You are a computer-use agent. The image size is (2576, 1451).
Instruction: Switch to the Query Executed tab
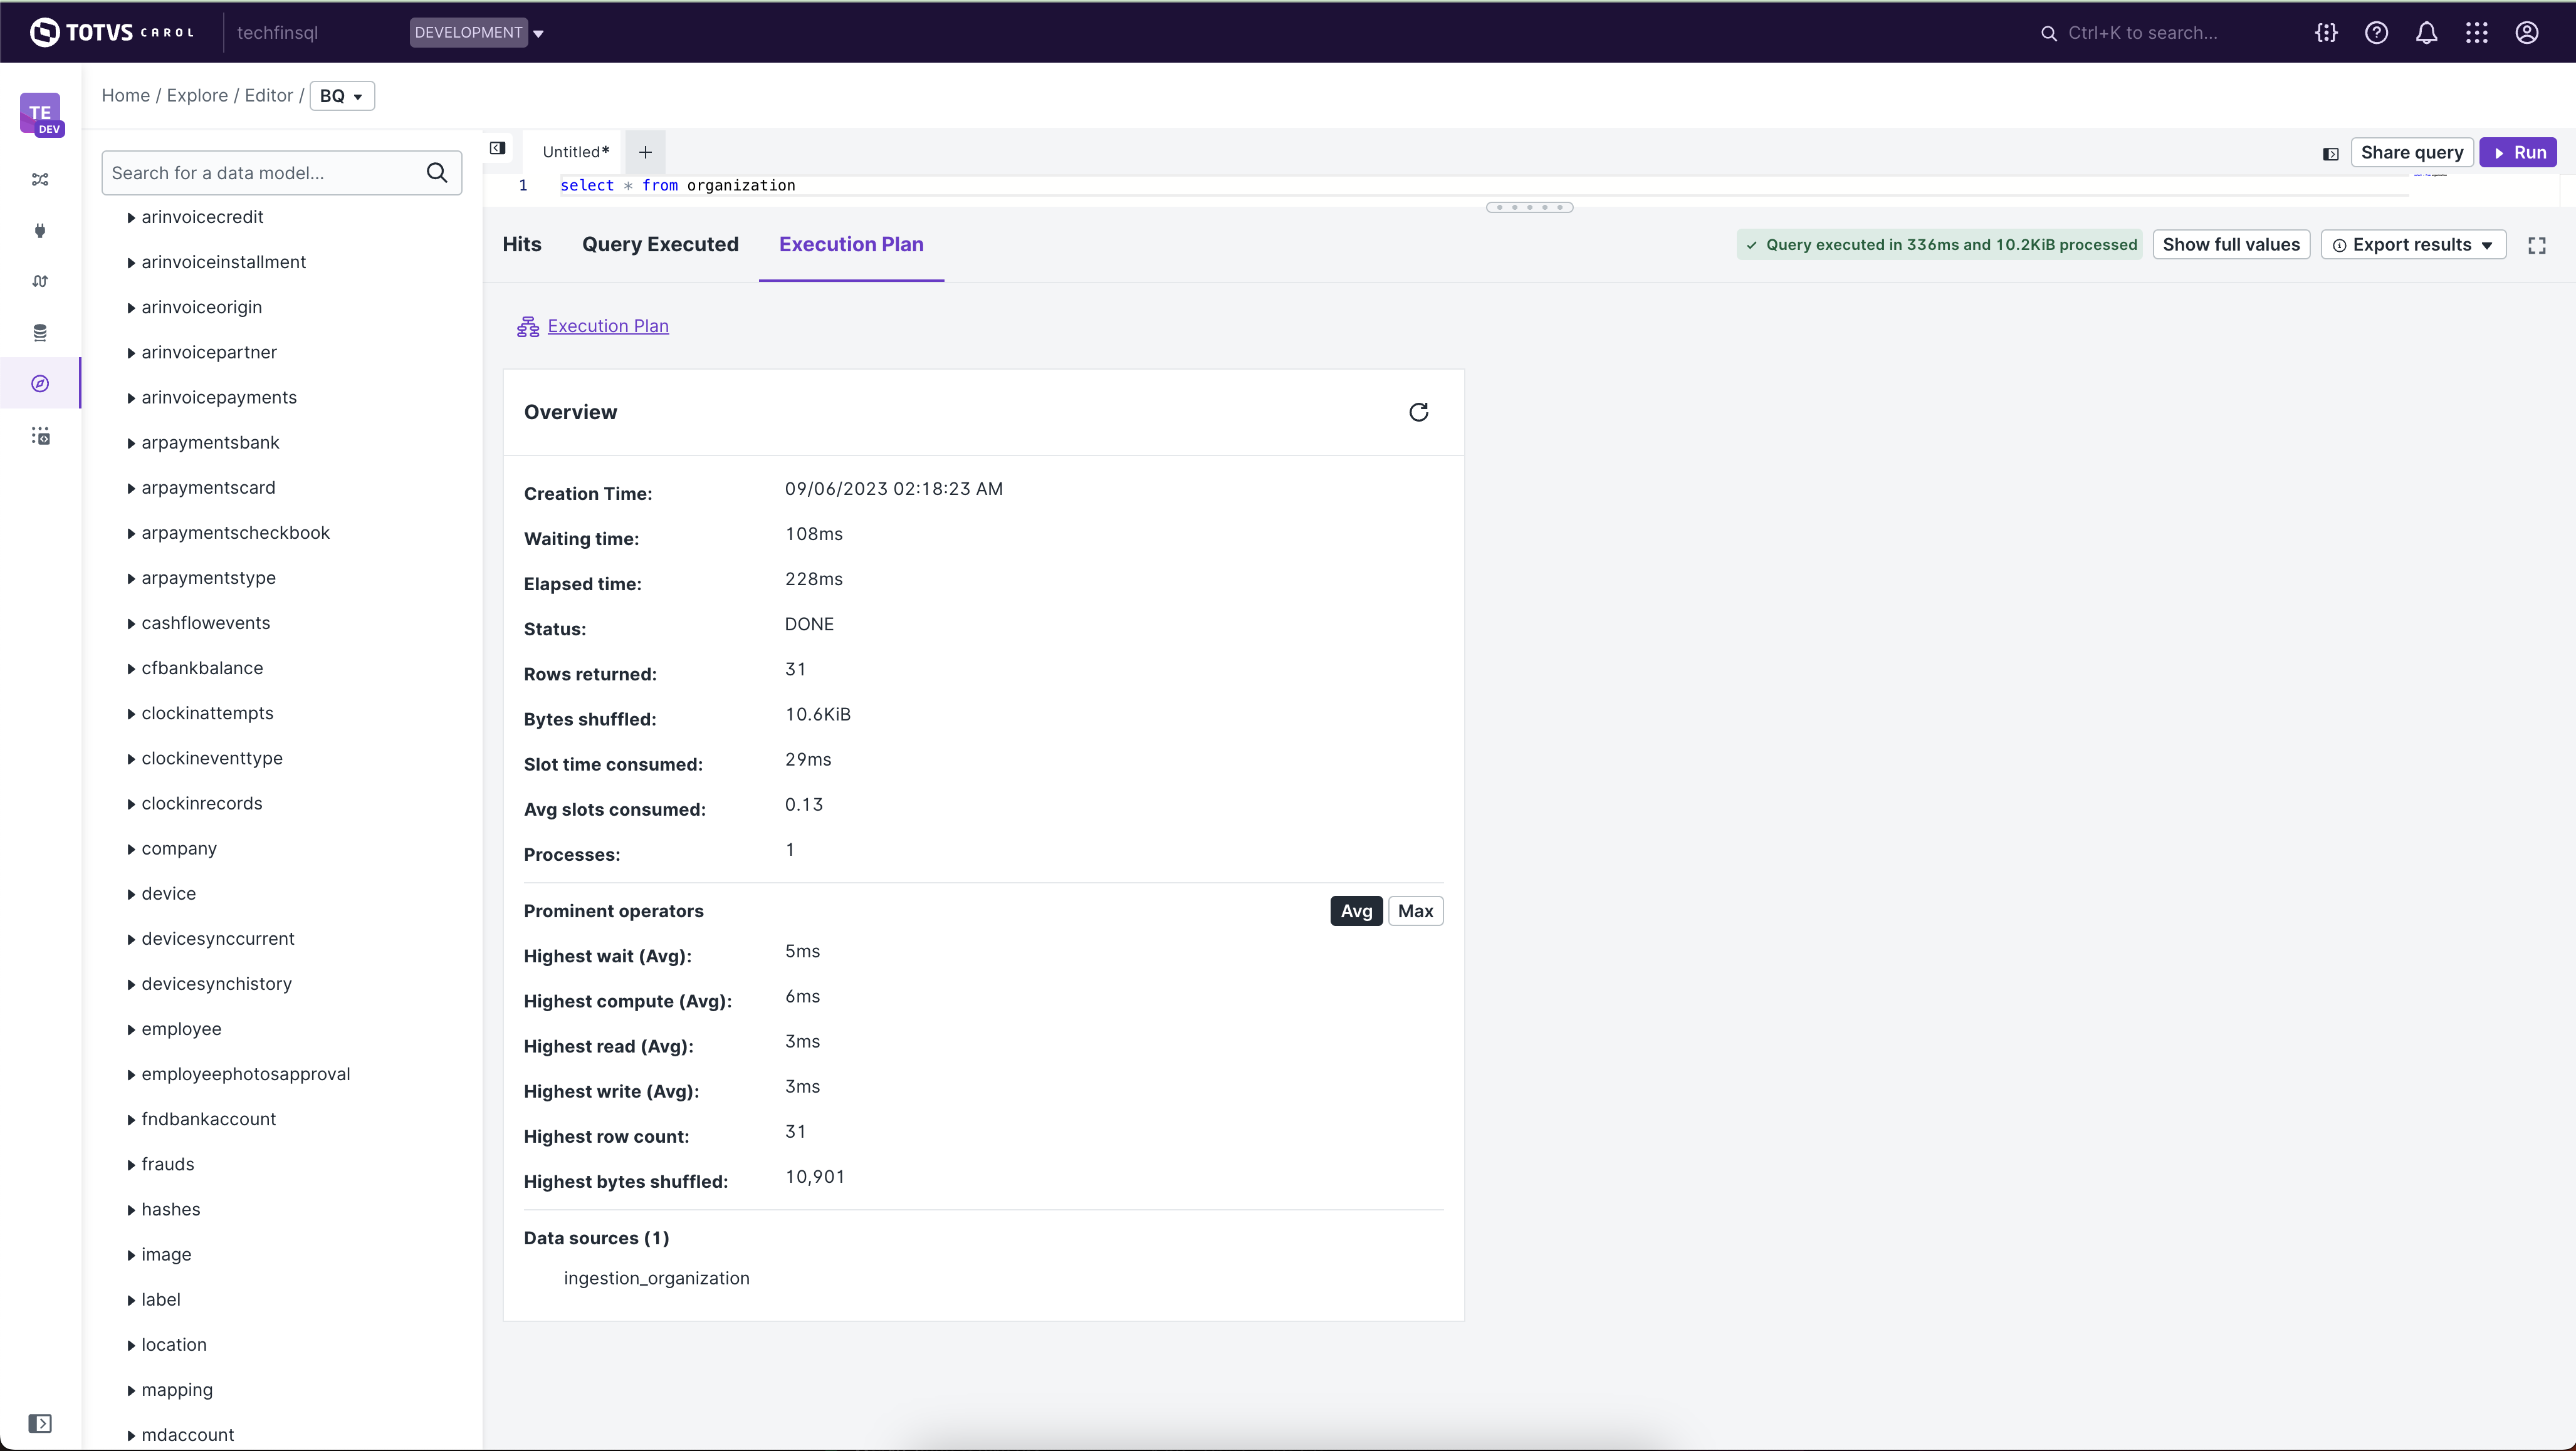tap(660, 245)
